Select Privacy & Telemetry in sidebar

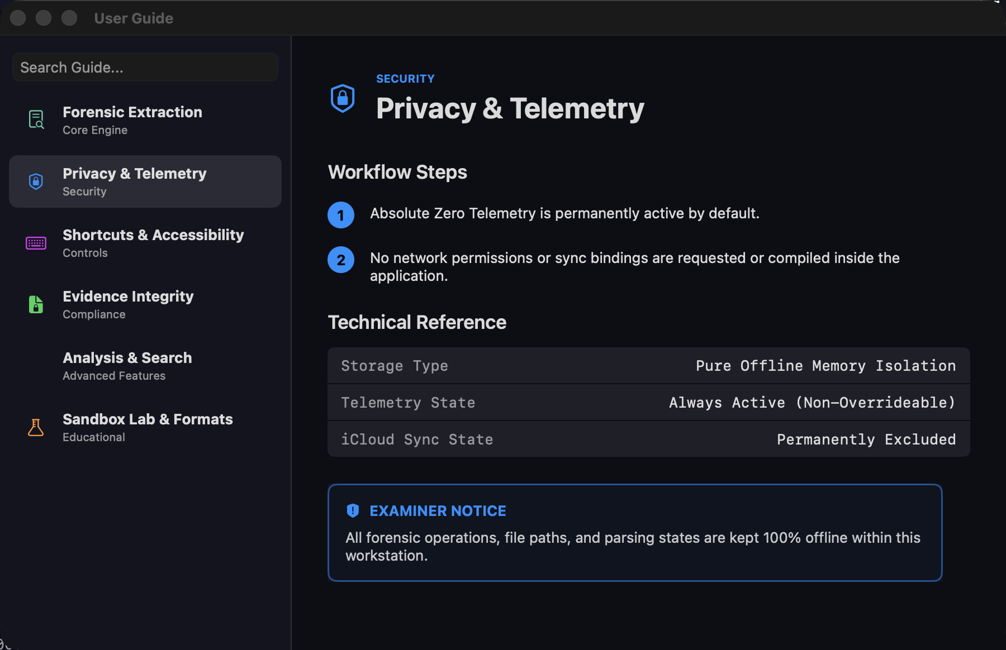[145, 181]
